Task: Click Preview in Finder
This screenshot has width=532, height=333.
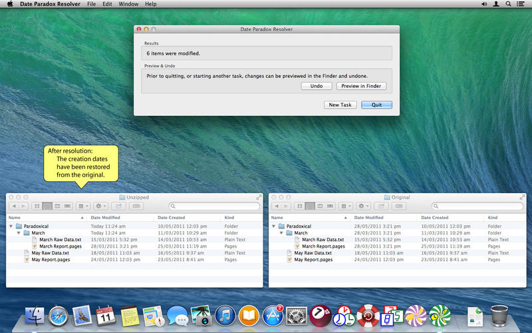Action: [x=361, y=86]
